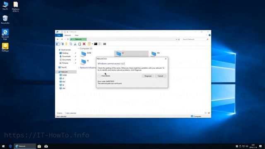Refresh the Network folder view
This screenshot has height=149, width=265.
point(179,39)
